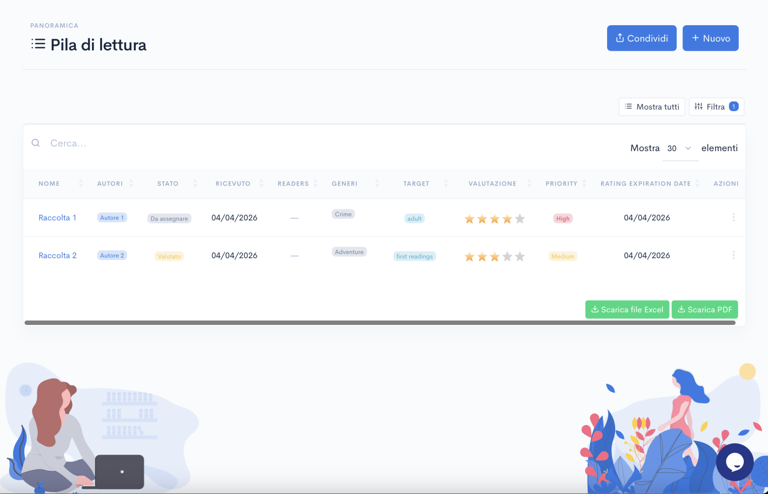Viewport: 768px width, 494px height.
Task: Open the chat support bubble
Action: pyautogui.click(x=735, y=462)
